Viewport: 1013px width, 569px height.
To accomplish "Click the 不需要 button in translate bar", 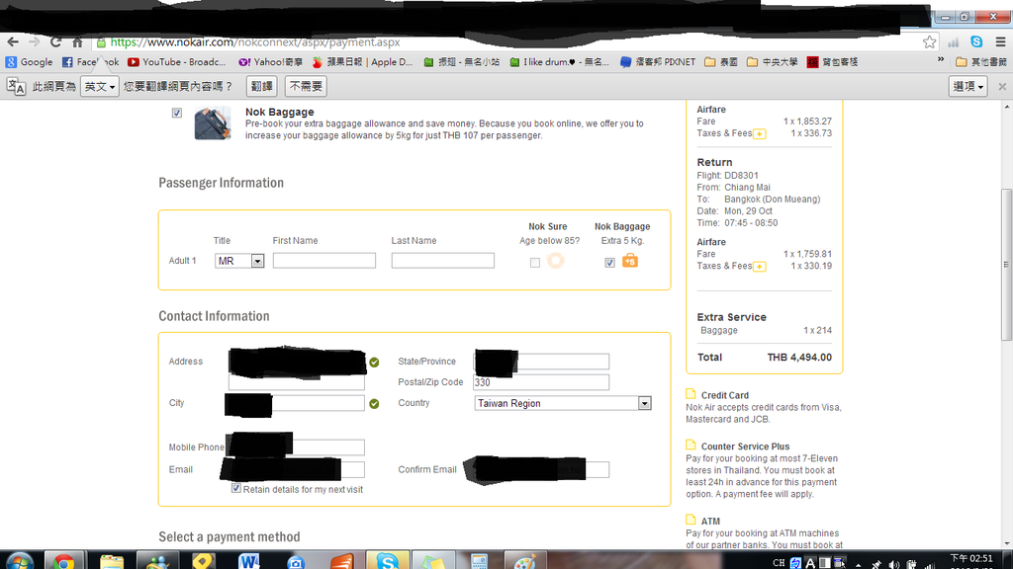I will pyautogui.click(x=306, y=86).
